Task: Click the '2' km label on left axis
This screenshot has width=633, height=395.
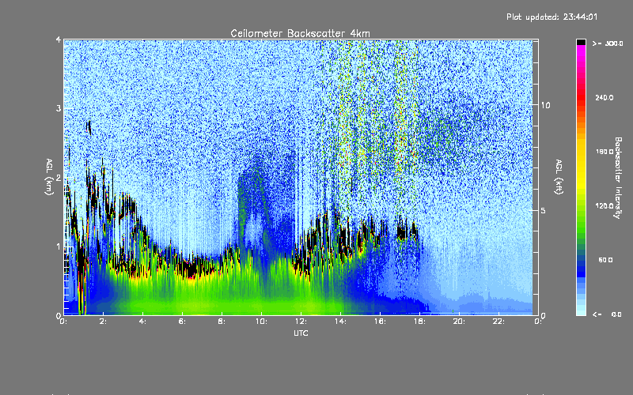Action: click(59, 177)
